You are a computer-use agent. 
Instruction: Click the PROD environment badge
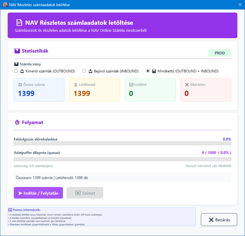[x=220, y=53]
